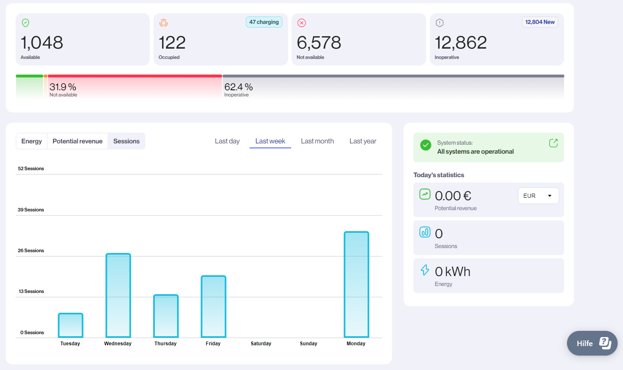
Task: Click the 12,804 New badge
Action: (x=540, y=22)
